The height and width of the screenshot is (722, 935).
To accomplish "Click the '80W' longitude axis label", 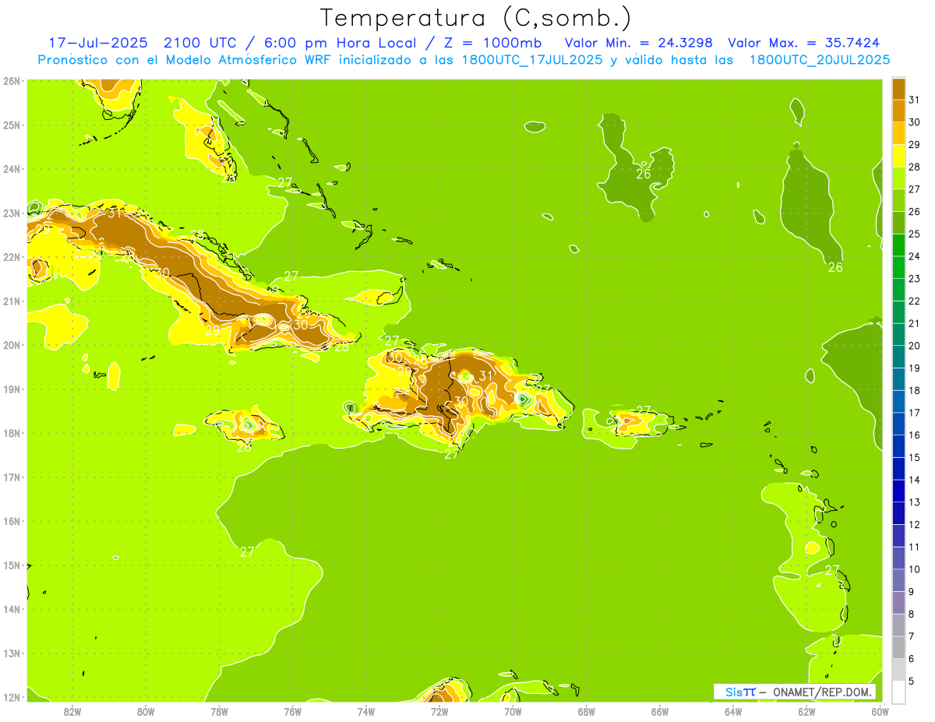I will coord(145,711).
